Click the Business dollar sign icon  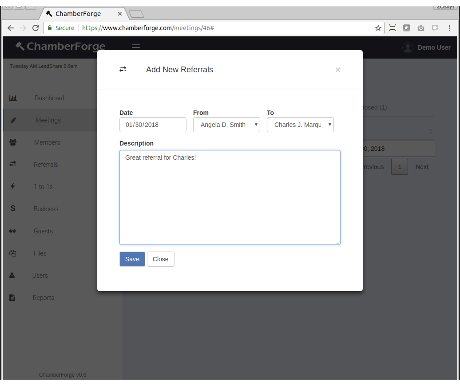coord(12,209)
